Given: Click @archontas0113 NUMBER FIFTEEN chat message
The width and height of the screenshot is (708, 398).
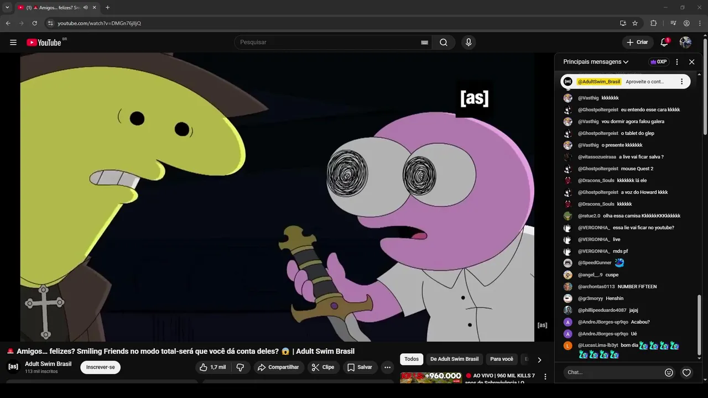Looking at the screenshot, I should click(x=617, y=287).
